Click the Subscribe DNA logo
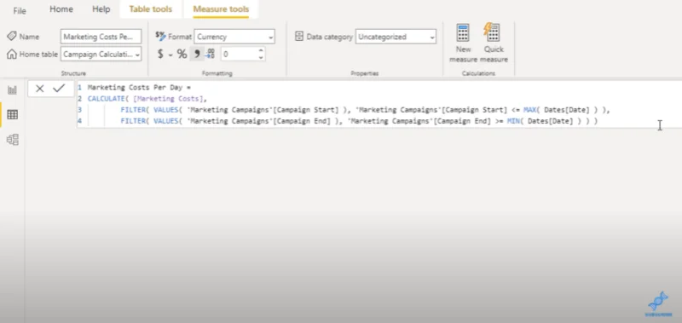Image resolution: width=682 pixels, height=323 pixels. point(657,304)
